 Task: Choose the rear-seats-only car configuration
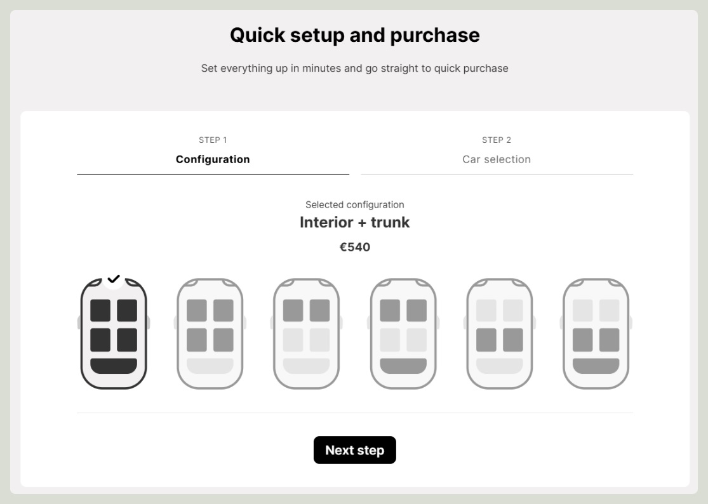coord(499,333)
